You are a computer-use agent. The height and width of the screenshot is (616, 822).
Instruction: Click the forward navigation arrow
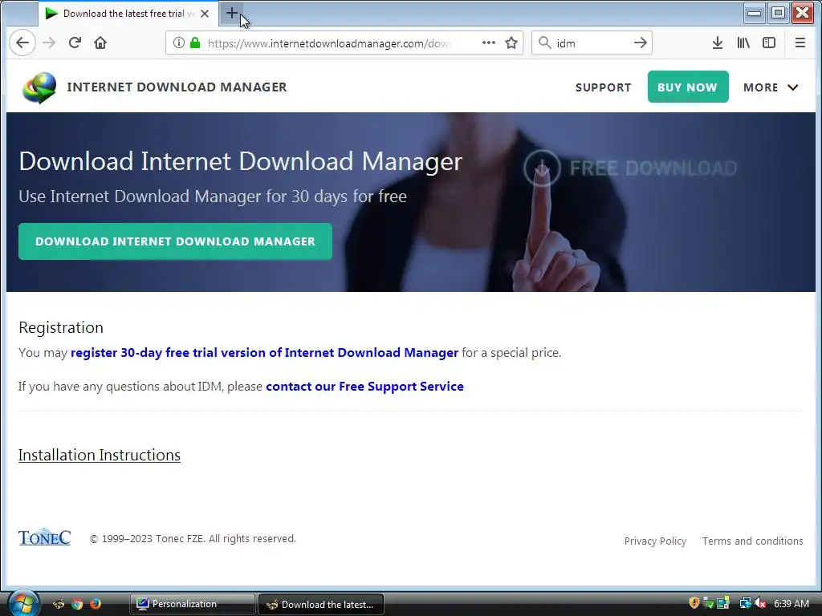(49, 43)
